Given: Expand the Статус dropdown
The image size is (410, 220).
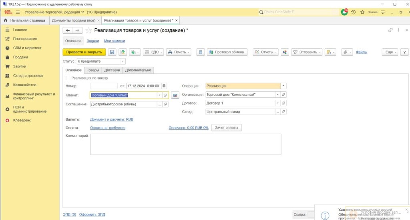Looking at the screenshot, I should click(123, 61).
